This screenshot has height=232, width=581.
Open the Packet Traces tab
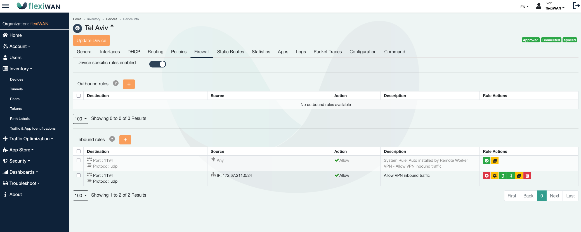(x=327, y=52)
